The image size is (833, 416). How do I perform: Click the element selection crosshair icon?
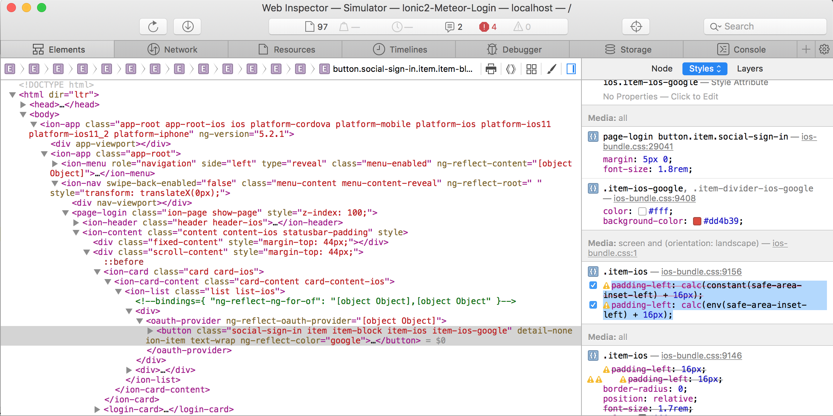pyautogui.click(x=636, y=26)
